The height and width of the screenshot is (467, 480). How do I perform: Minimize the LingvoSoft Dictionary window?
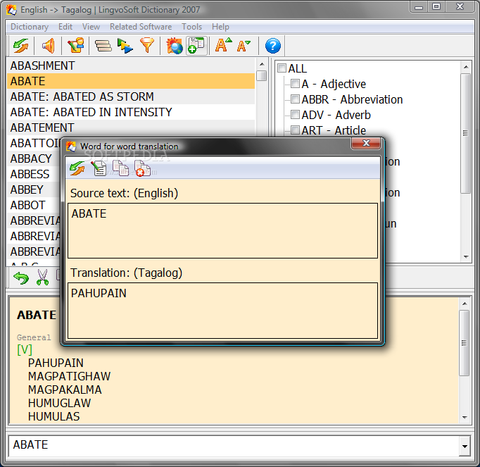(x=419, y=6)
